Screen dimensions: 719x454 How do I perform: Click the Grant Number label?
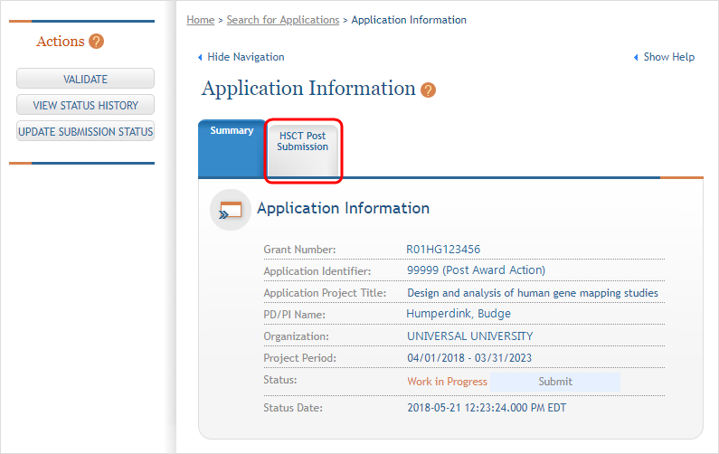(x=300, y=250)
